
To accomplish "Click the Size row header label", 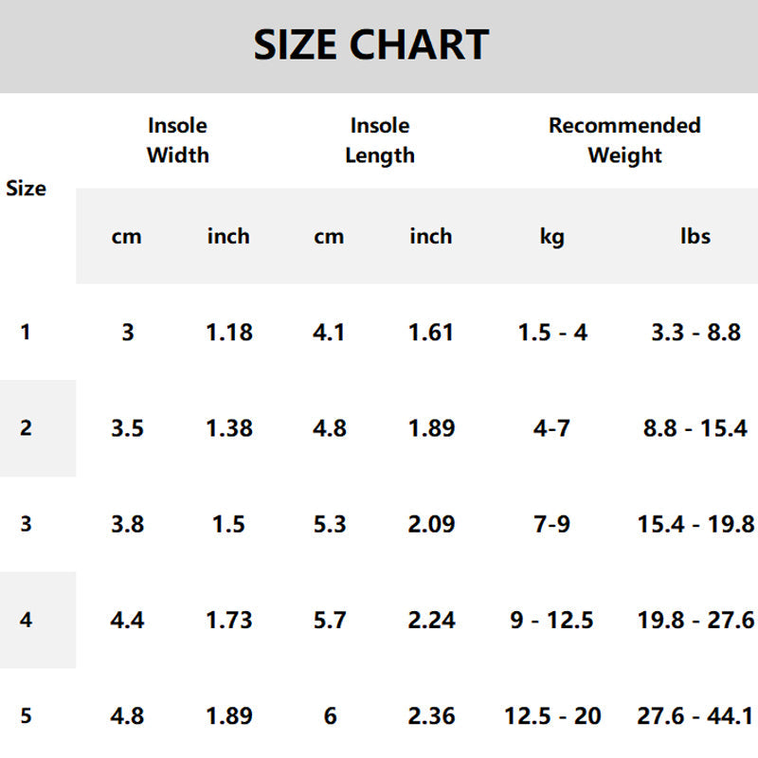I will (x=26, y=189).
